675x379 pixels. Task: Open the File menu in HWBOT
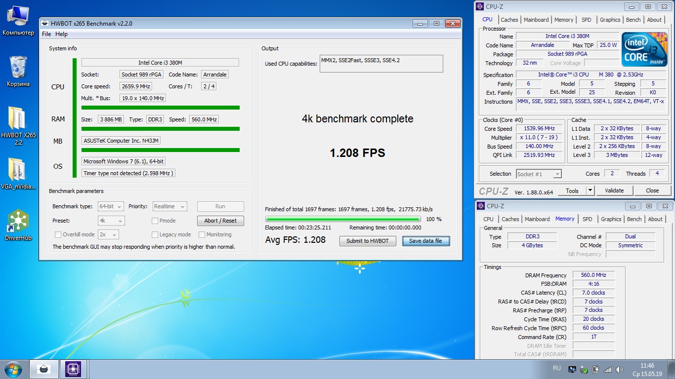pos(46,34)
